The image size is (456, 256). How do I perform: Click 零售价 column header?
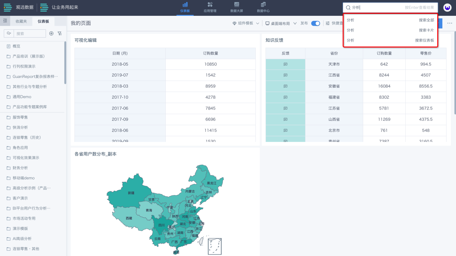pyautogui.click(x=426, y=53)
